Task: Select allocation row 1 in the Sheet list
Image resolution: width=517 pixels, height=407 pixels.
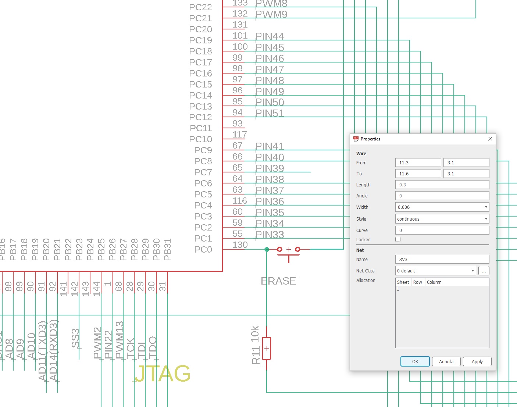Action: click(x=398, y=289)
